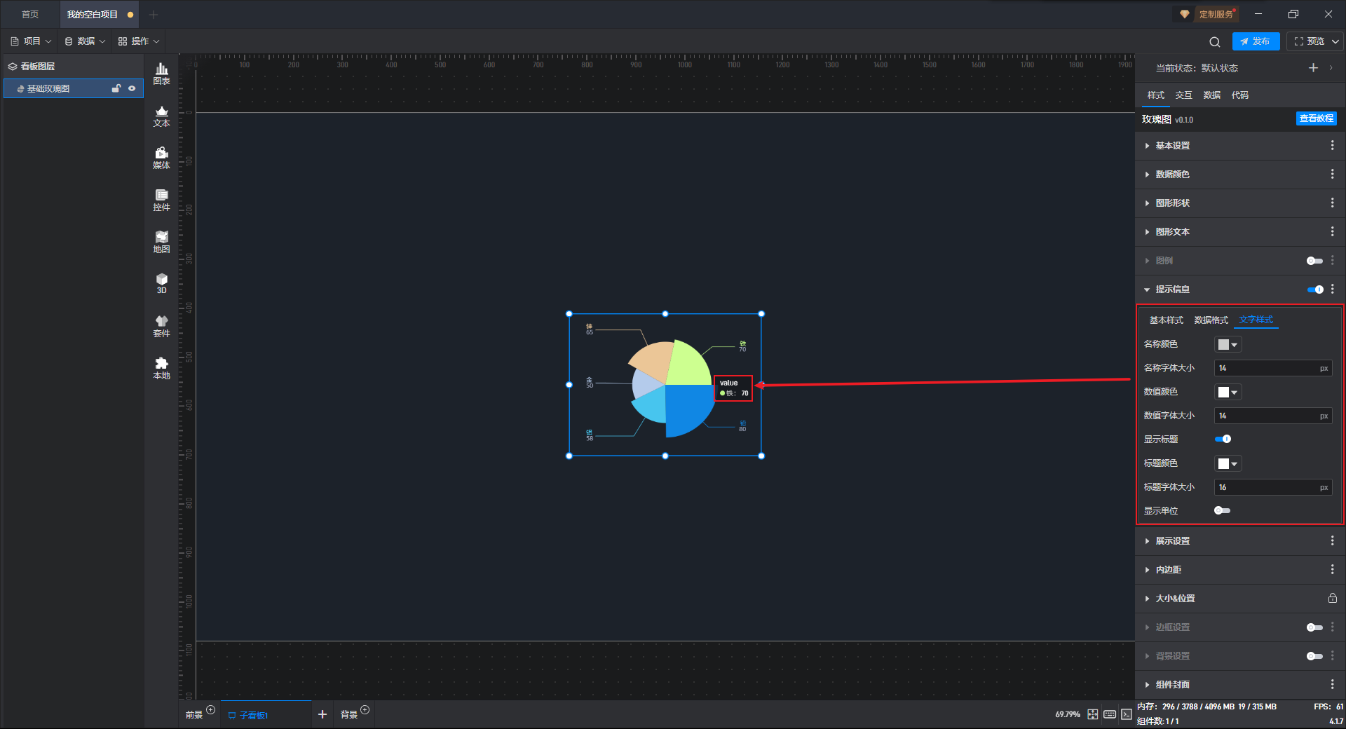Open 组件封面 more options menu
Screen dimensions: 1346x729
pos(1332,684)
